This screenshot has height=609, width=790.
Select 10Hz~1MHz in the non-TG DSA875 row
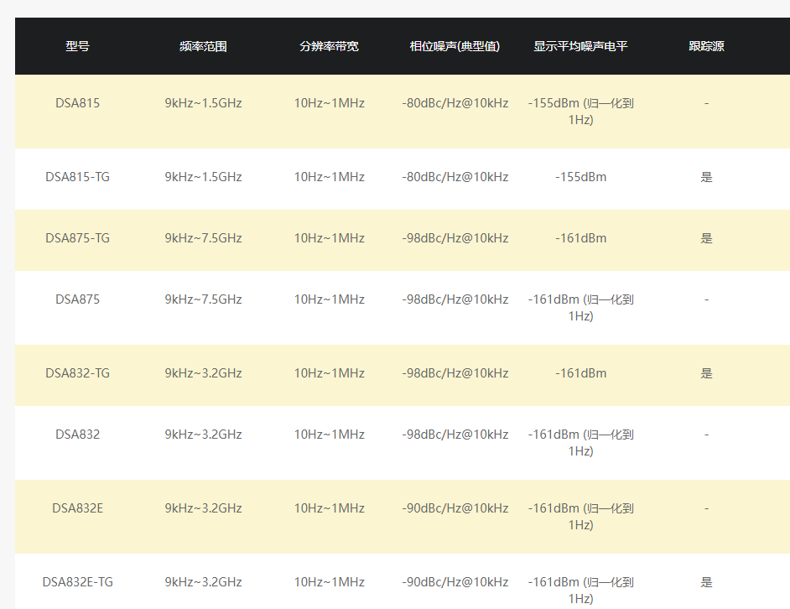(329, 299)
